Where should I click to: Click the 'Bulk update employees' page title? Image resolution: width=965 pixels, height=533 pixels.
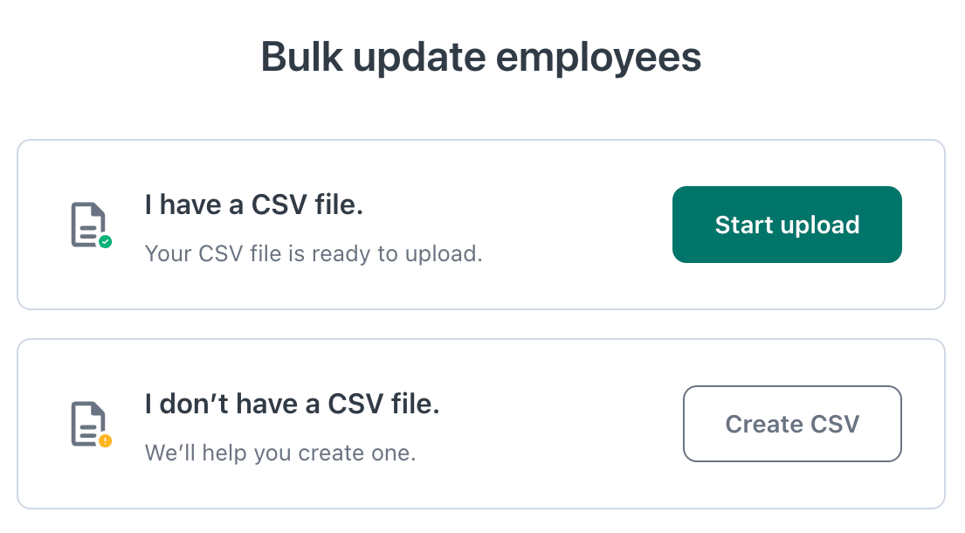[x=481, y=58]
